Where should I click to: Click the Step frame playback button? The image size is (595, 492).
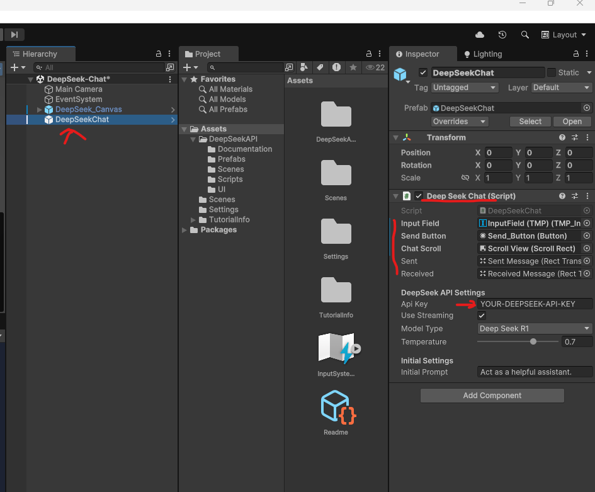coord(14,35)
